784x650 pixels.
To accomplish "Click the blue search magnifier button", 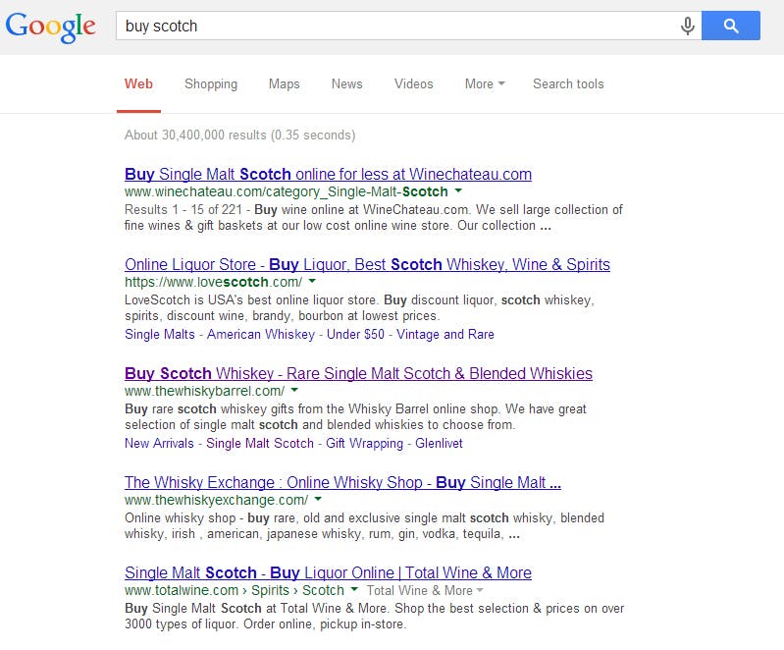I will (730, 26).
